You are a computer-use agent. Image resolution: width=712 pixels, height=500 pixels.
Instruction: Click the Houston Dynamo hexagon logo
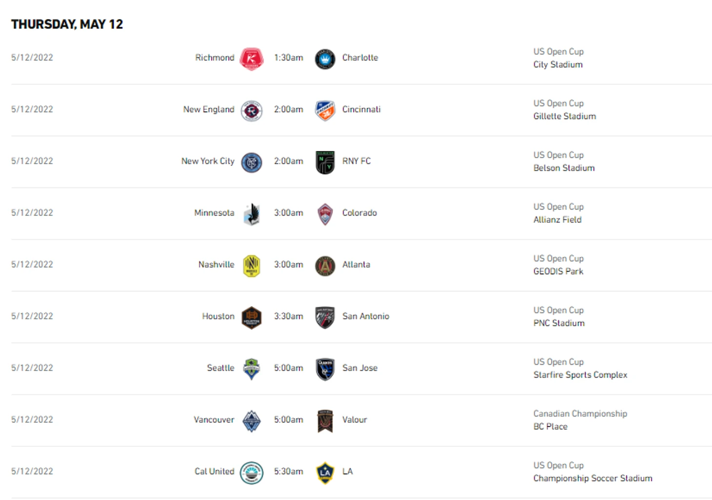point(252,318)
